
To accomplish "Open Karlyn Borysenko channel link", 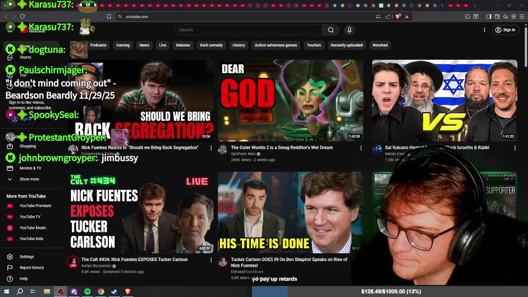I will coord(96,266).
